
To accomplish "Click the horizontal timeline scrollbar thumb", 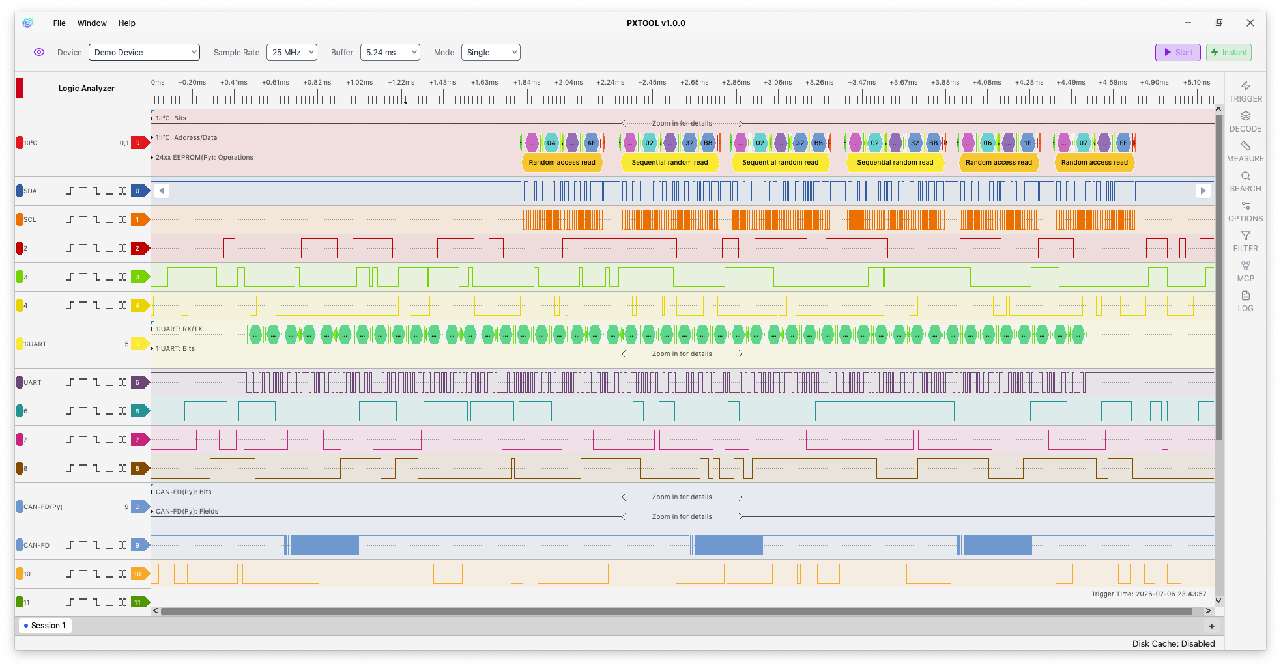I will click(676, 611).
